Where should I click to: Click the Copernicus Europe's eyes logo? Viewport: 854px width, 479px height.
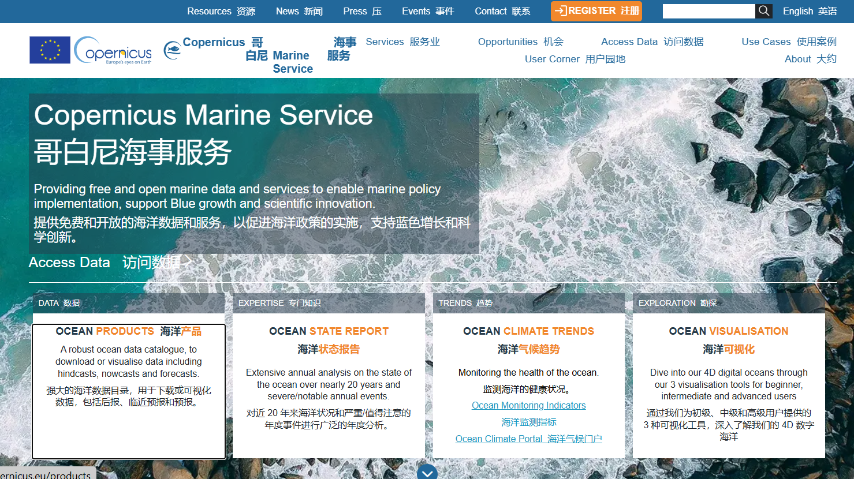(113, 50)
